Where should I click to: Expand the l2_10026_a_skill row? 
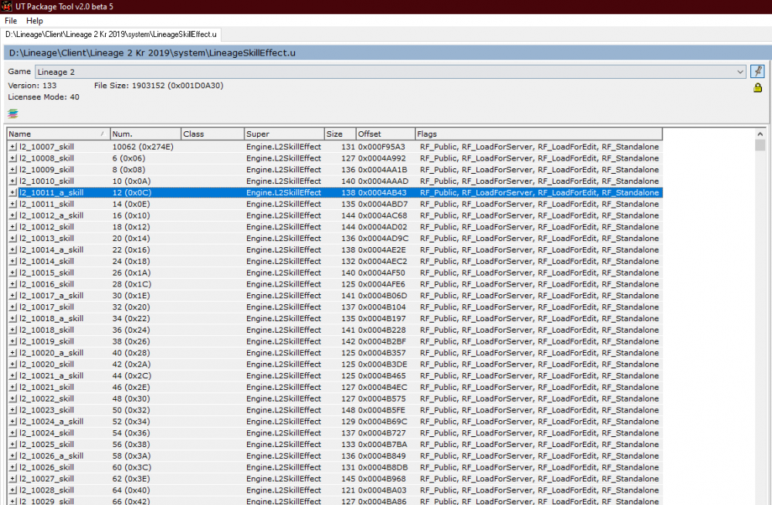tap(13, 456)
